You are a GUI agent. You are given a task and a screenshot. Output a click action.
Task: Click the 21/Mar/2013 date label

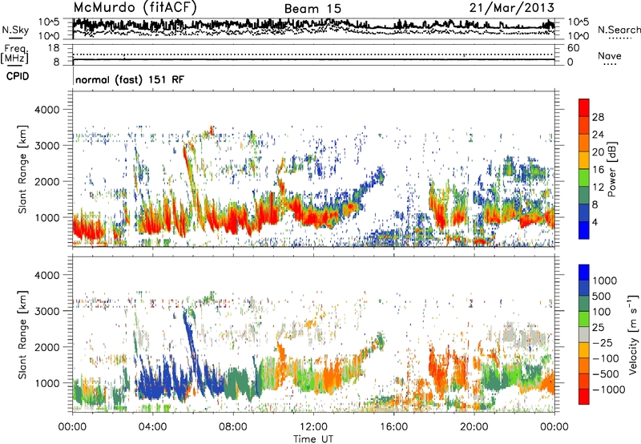512,7
